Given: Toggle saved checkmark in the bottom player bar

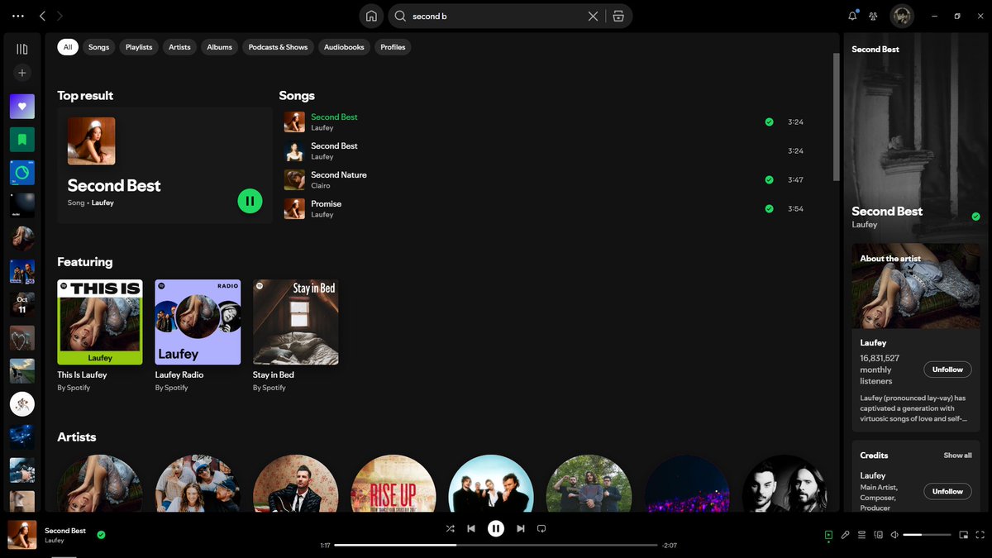Looking at the screenshot, I should pyautogui.click(x=101, y=535).
